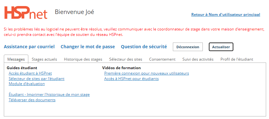
Task: Switch to Profil de l'étudiant tab
Action: (x=237, y=59)
